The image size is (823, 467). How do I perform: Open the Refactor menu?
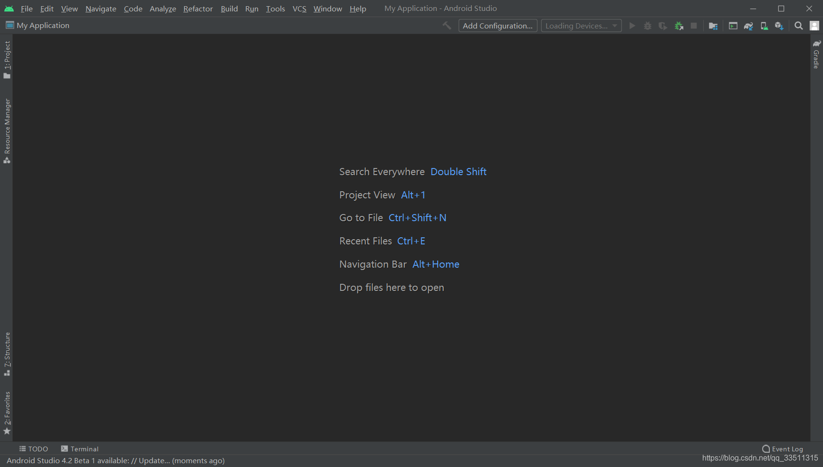click(x=198, y=9)
